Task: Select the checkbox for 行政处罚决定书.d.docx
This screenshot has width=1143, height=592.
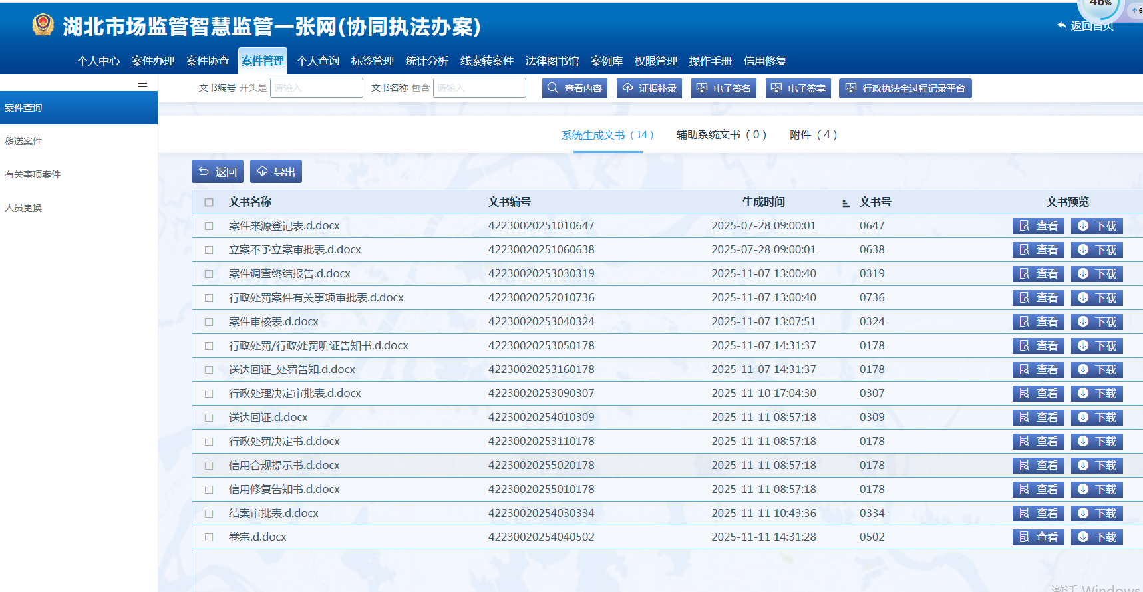Action: click(209, 442)
